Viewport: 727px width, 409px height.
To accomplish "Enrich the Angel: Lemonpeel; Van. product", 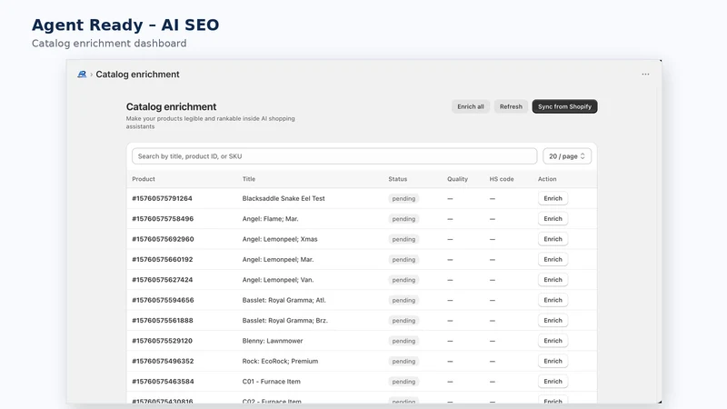I will point(553,280).
